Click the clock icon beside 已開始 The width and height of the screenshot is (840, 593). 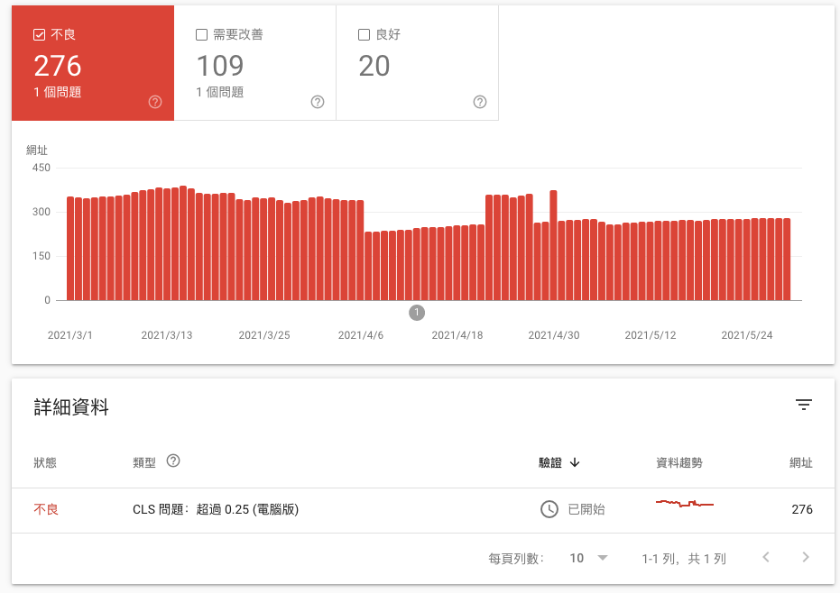(549, 509)
